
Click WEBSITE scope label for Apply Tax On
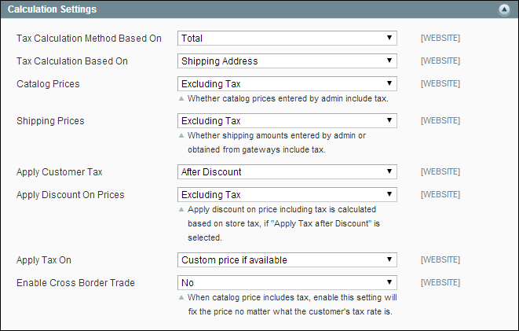tap(440, 260)
